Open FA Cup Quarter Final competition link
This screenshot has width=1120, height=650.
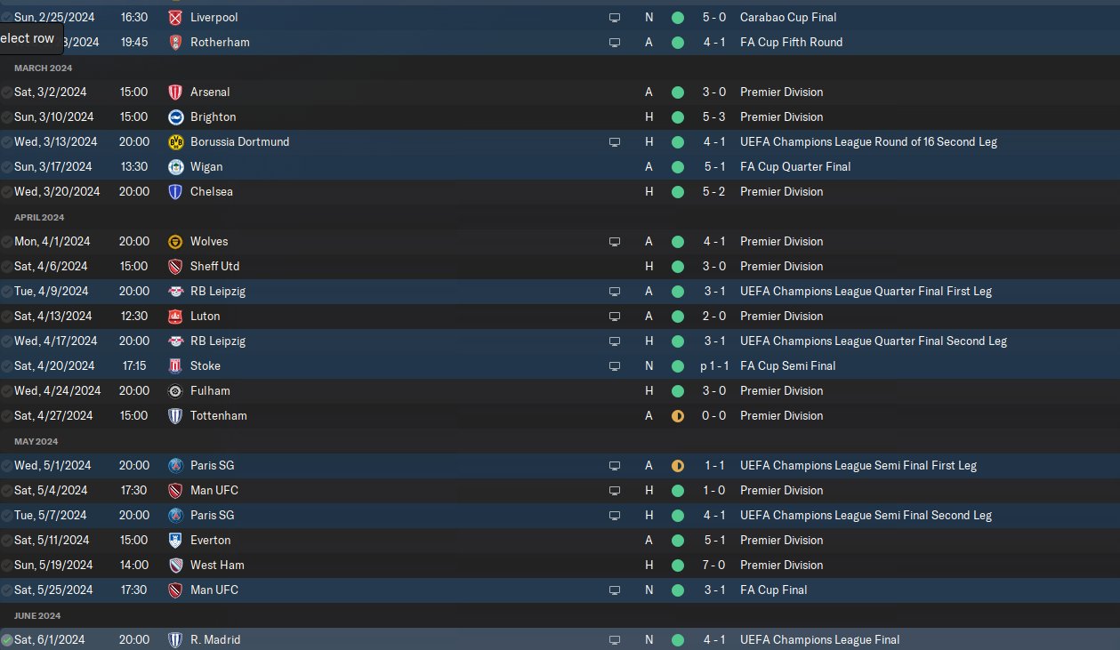(x=795, y=166)
